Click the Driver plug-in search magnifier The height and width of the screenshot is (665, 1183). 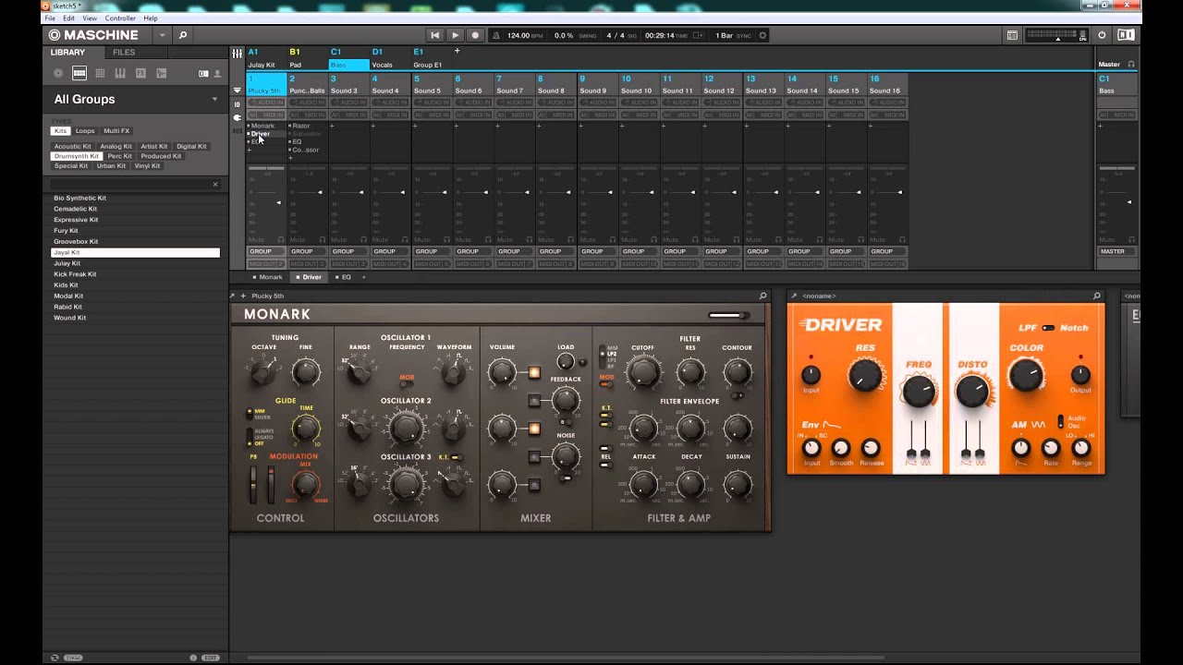pyautogui.click(x=1097, y=296)
